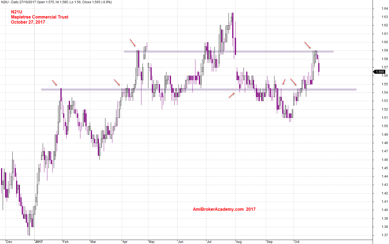389x244 pixels.
Task: Click the 1.54 price axis label
Action: click(385, 93)
